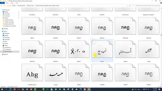The width and height of the screenshot is (162, 91).
Task: Select the BROWAB font file thumbnail
Action: [x=56, y=26]
